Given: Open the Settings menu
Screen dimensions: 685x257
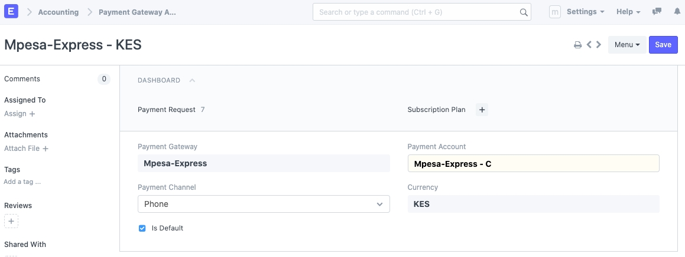Looking at the screenshot, I should click(585, 12).
